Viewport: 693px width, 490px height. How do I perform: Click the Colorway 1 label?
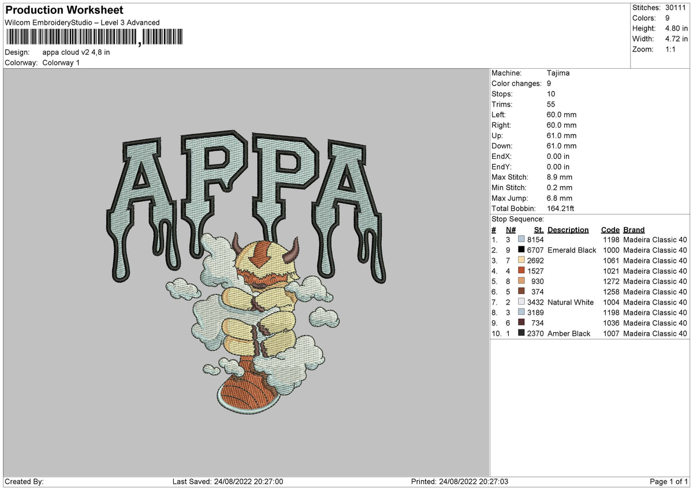click(62, 62)
